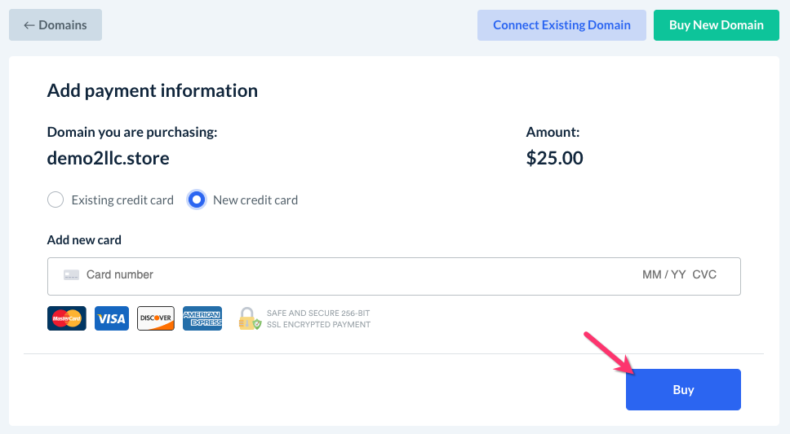Click the $25.00 amount value
790x434 pixels.
pyautogui.click(x=555, y=158)
